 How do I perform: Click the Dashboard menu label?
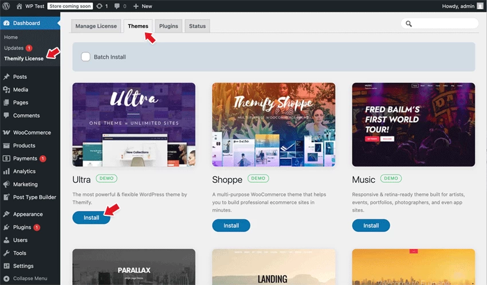pyautogui.click(x=26, y=23)
